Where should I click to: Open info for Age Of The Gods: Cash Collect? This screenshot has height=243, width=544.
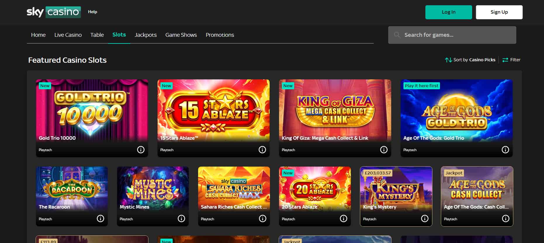(506, 218)
